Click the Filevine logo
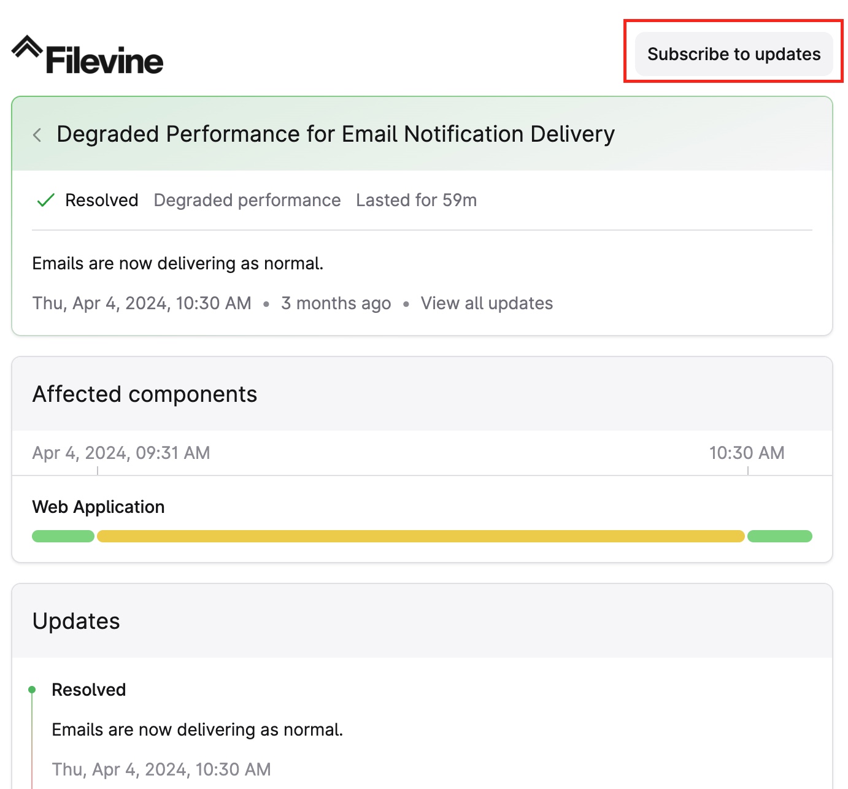 coord(87,55)
